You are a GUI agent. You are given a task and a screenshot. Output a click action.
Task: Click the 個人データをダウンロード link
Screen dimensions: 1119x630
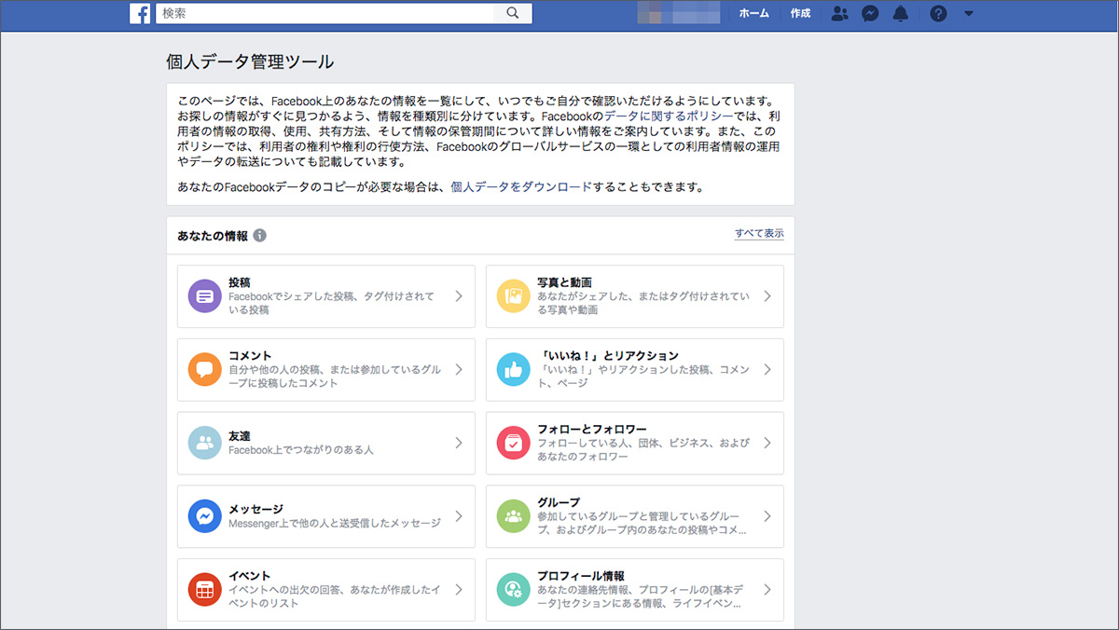pos(521,187)
